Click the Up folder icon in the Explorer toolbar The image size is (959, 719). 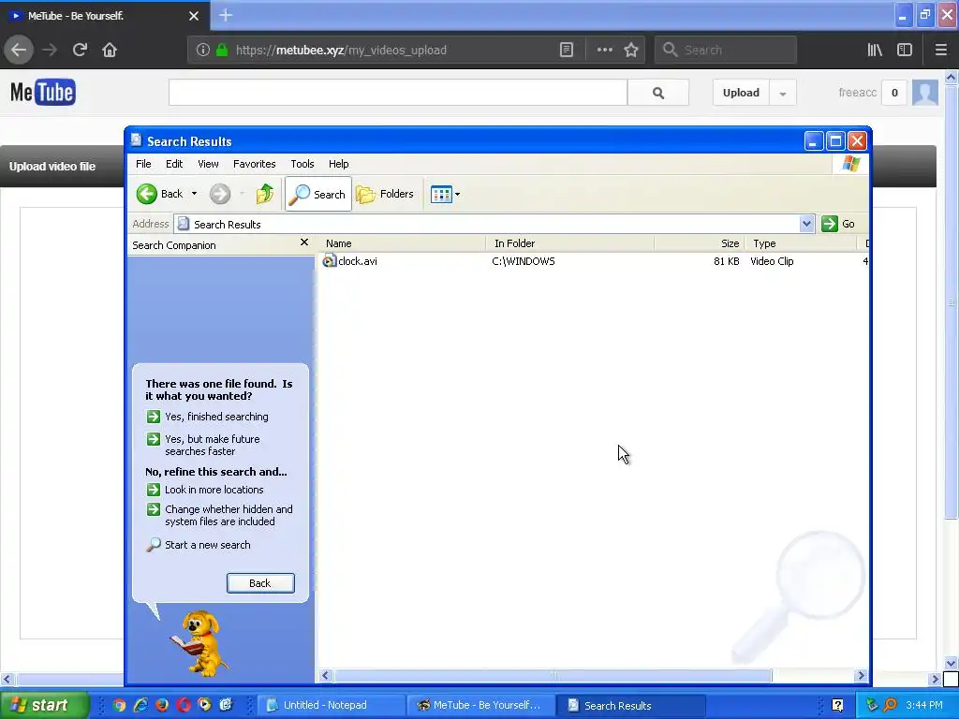[265, 194]
